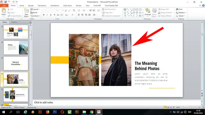Center text in Paragraph group
Screen dimensions: 205x115
click(x=82, y=15)
